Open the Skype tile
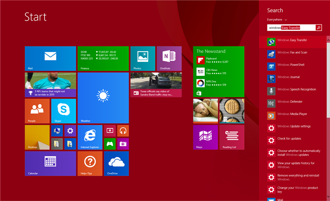 tap(63, 111)
